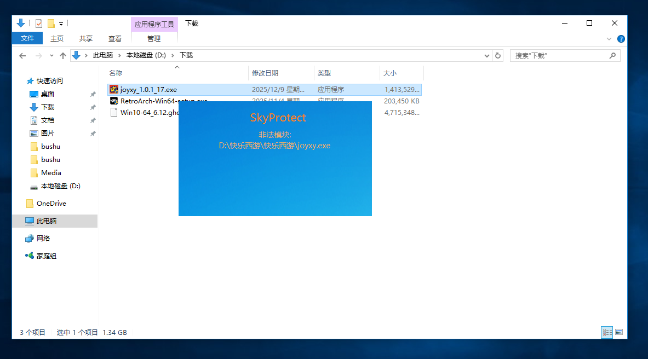The image size is (648, 359).
Task: Click the new folder icon in title bar
Action: click(51, 24)
